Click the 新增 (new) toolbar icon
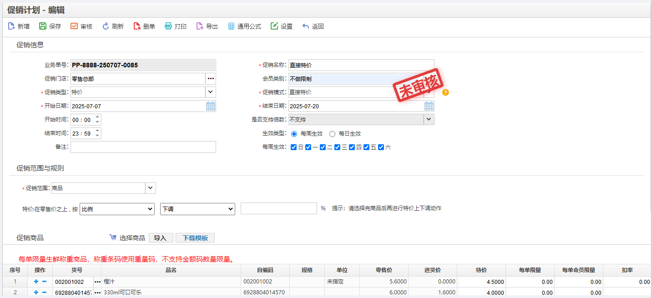This screenshot has height=298, width=651. click(x=11, y=26)
